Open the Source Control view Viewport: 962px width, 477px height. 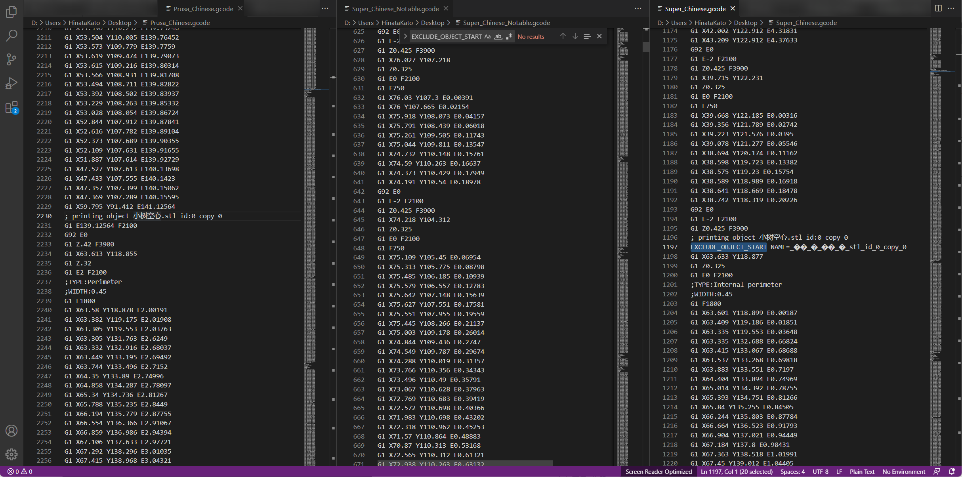11,59
